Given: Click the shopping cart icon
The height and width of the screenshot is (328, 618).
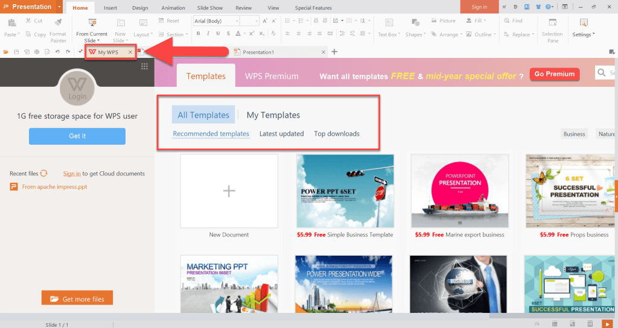Looking at the screenshot, I should click(x=504, y=7).
